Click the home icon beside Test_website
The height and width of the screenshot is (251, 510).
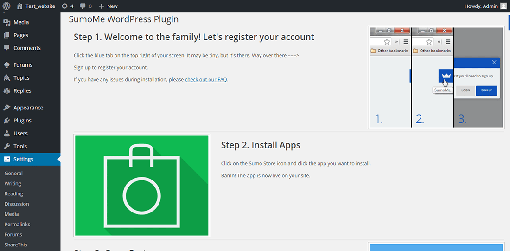(20, 6)
